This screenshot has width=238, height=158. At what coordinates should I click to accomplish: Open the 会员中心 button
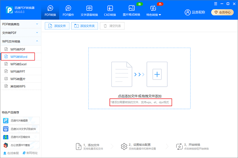tap(222, 12)
